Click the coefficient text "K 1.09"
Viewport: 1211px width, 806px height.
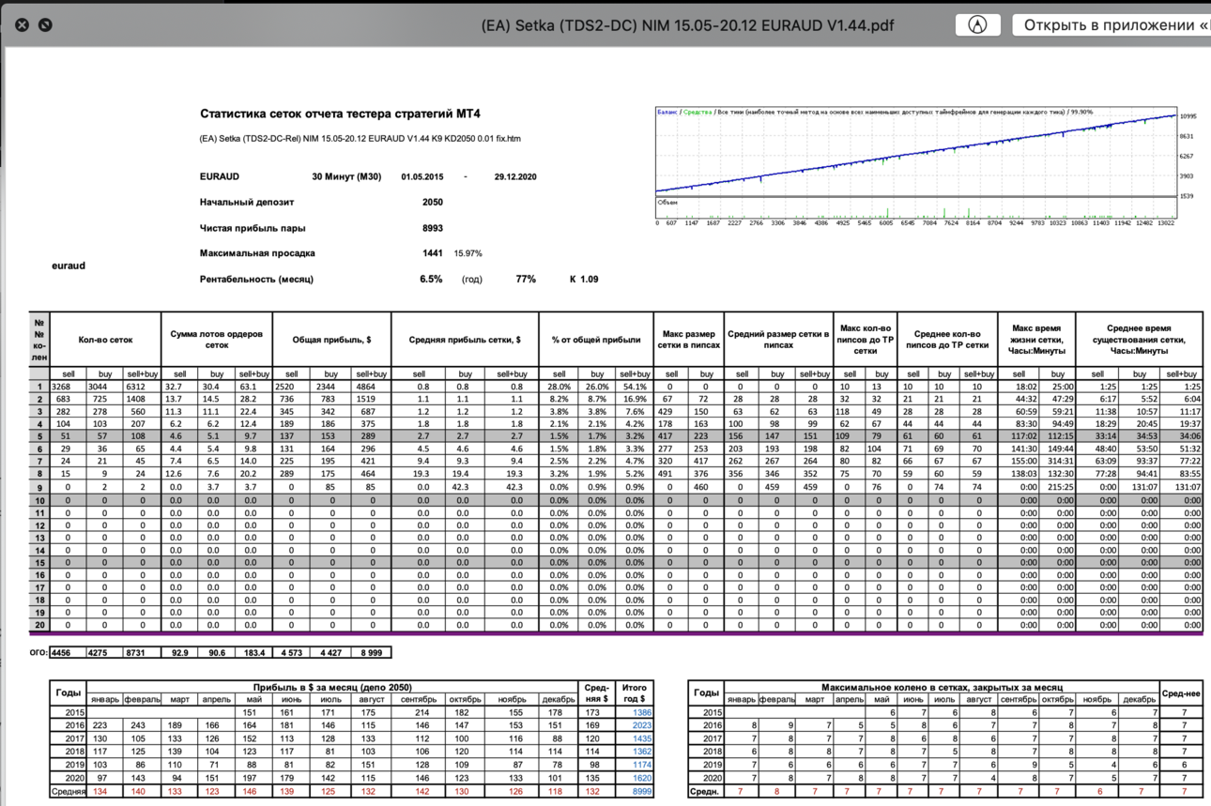coord(584,279)
